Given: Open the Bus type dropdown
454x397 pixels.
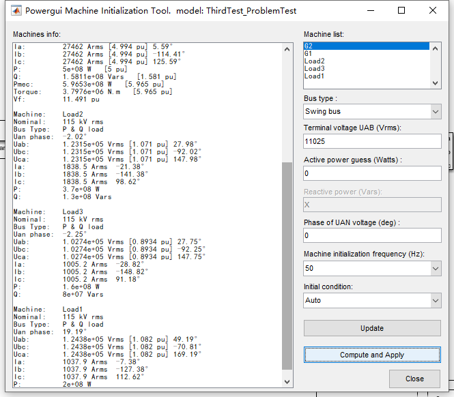Looking at the screenshot, I should [x=372, y=112].
